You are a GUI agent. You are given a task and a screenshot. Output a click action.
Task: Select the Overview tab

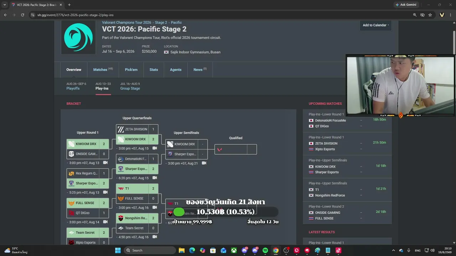(x=74, y=70)
